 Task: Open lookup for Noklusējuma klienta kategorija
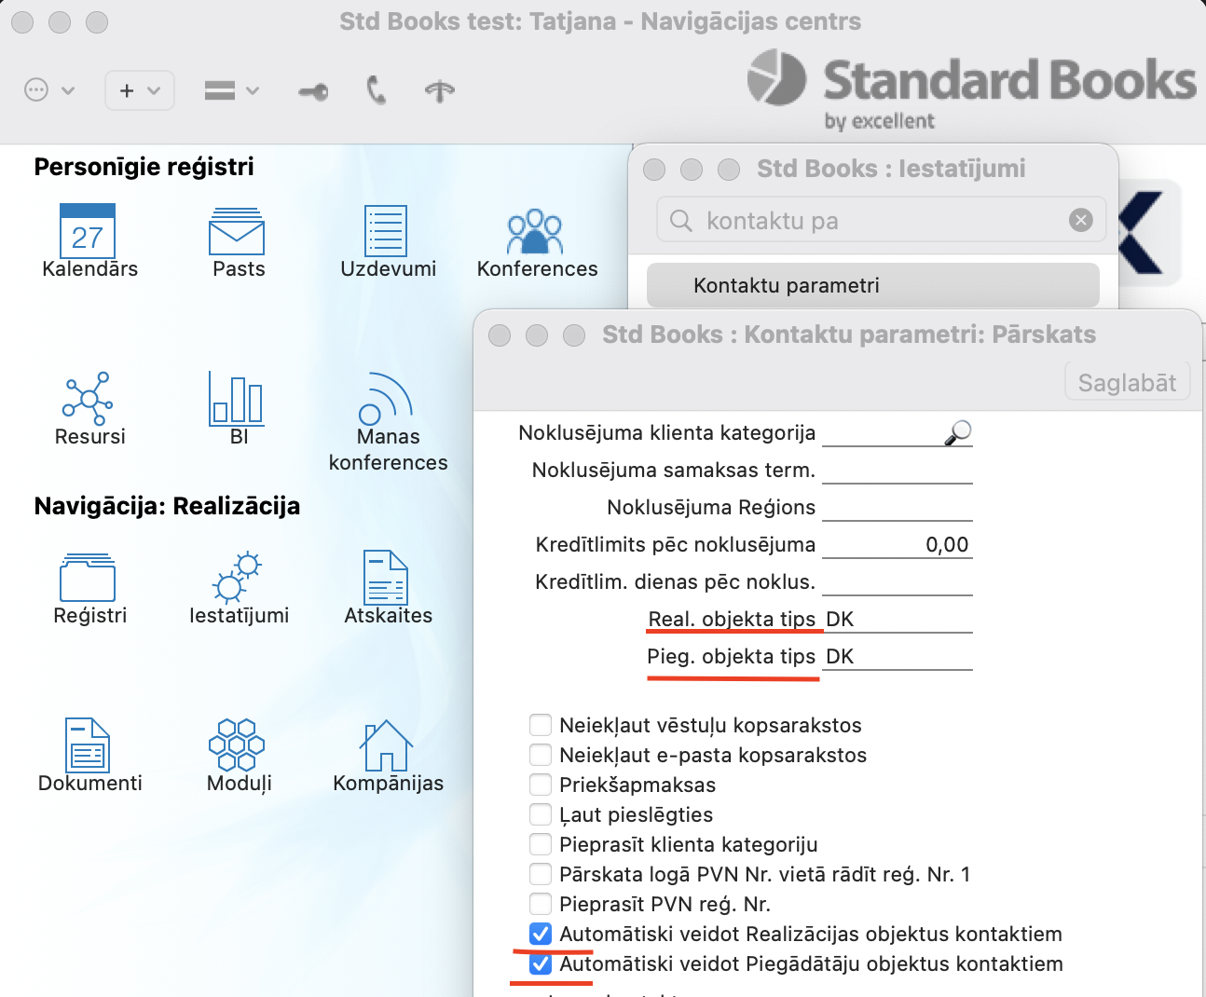click(x=958, y=432)
